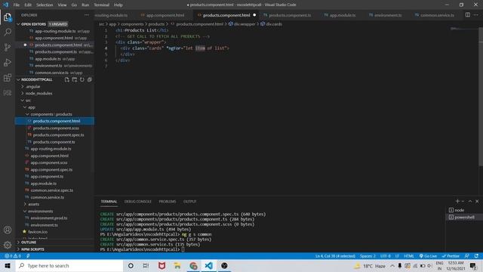483x272 pixels.
Task: Click the feedback icon in status bar
Action: [x=467, y=256]
